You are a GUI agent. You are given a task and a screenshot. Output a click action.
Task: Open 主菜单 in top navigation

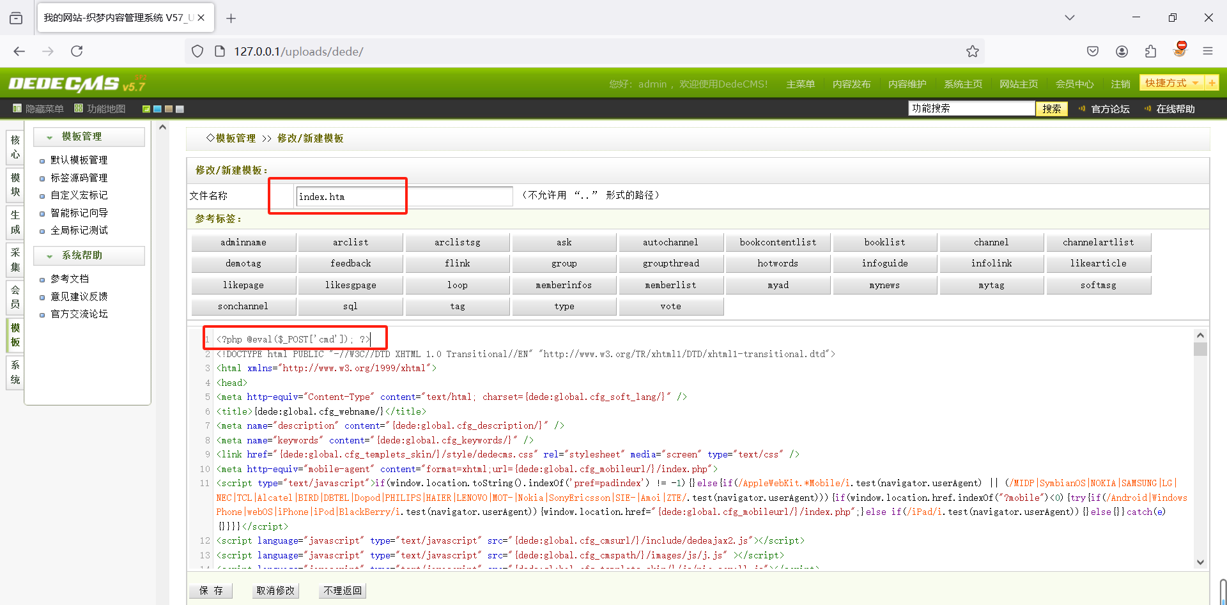[x=800, y=84]
